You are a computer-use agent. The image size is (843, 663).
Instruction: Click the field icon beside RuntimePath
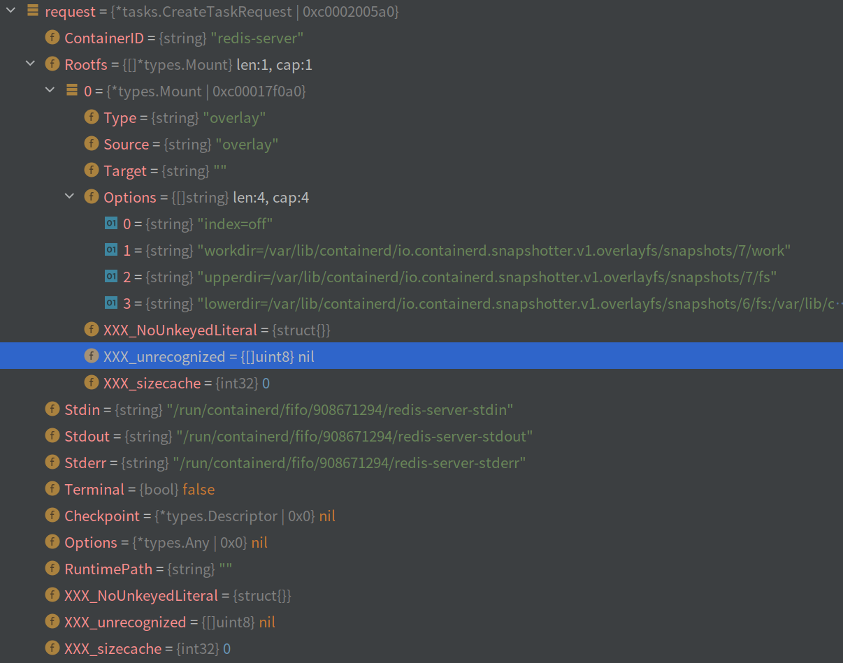(x=52, y=569)
